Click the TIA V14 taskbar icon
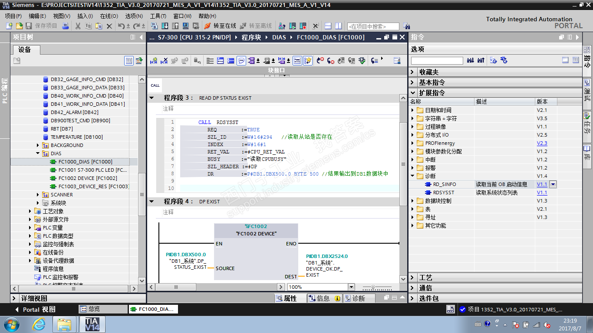This screenshot has height=333, width=593. click(x=92, y=324)
